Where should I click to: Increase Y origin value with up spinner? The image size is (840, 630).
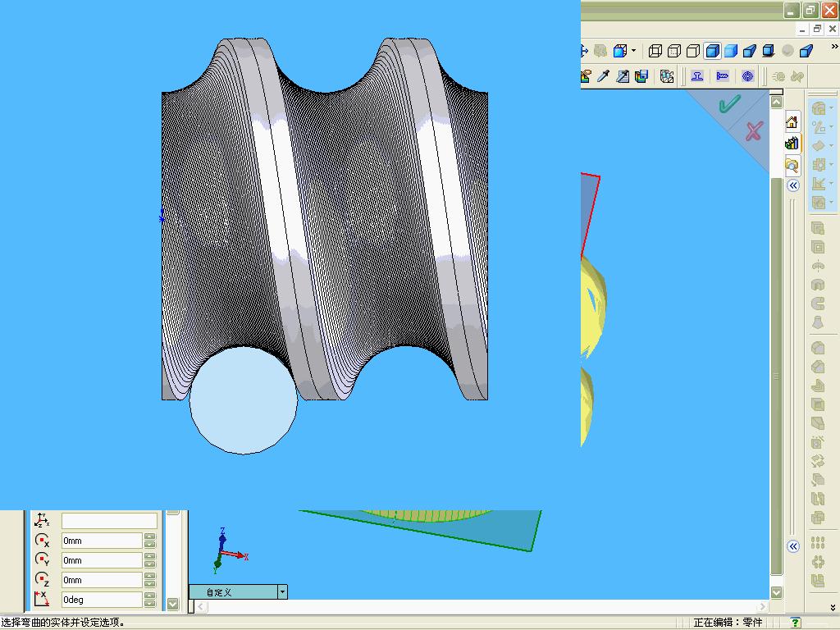click(x=150, y=557)
